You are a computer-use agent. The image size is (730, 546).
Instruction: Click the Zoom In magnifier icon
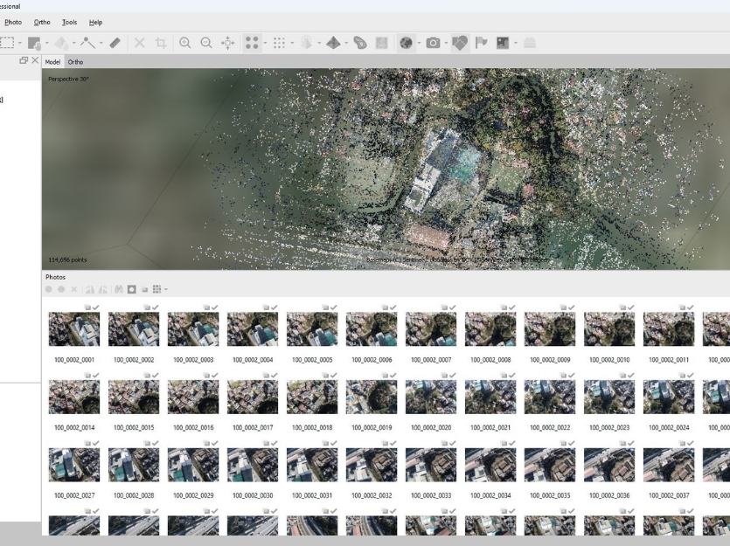pyautogui.click(x=185, y=41)
